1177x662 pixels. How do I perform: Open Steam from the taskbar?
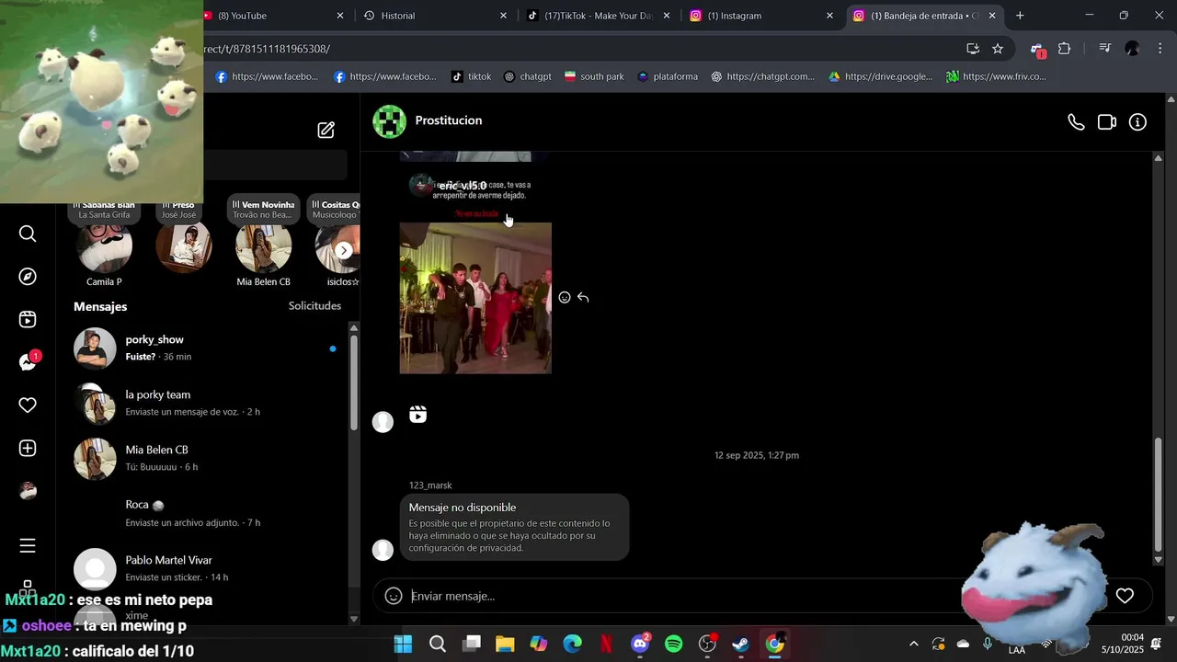[740, 644]
